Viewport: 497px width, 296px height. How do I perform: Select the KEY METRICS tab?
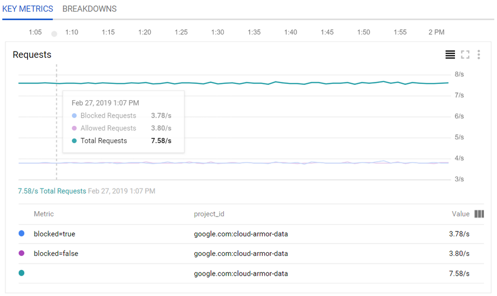28,9
